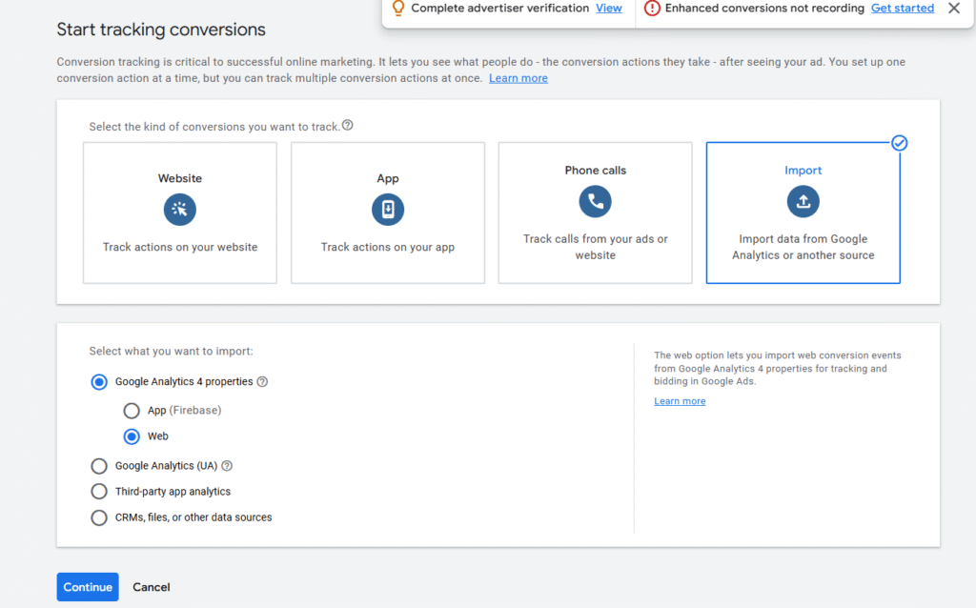Click the Import upload icon

803,201
